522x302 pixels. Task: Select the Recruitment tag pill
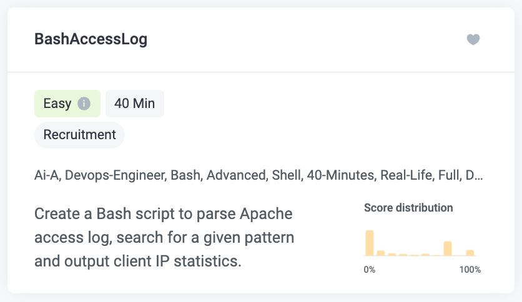[79, 135]
